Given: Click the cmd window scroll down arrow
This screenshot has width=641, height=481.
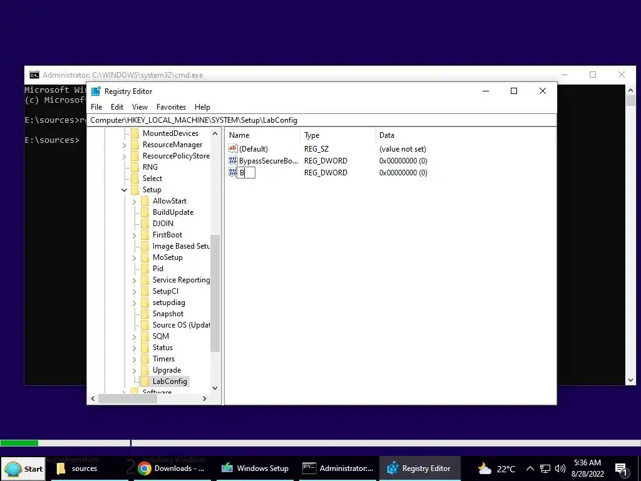Looking at the screenshot, I should [x=630, y=380].
